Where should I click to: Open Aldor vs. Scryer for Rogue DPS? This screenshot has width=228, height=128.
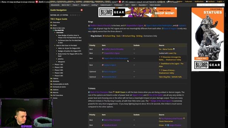point(69,48)
